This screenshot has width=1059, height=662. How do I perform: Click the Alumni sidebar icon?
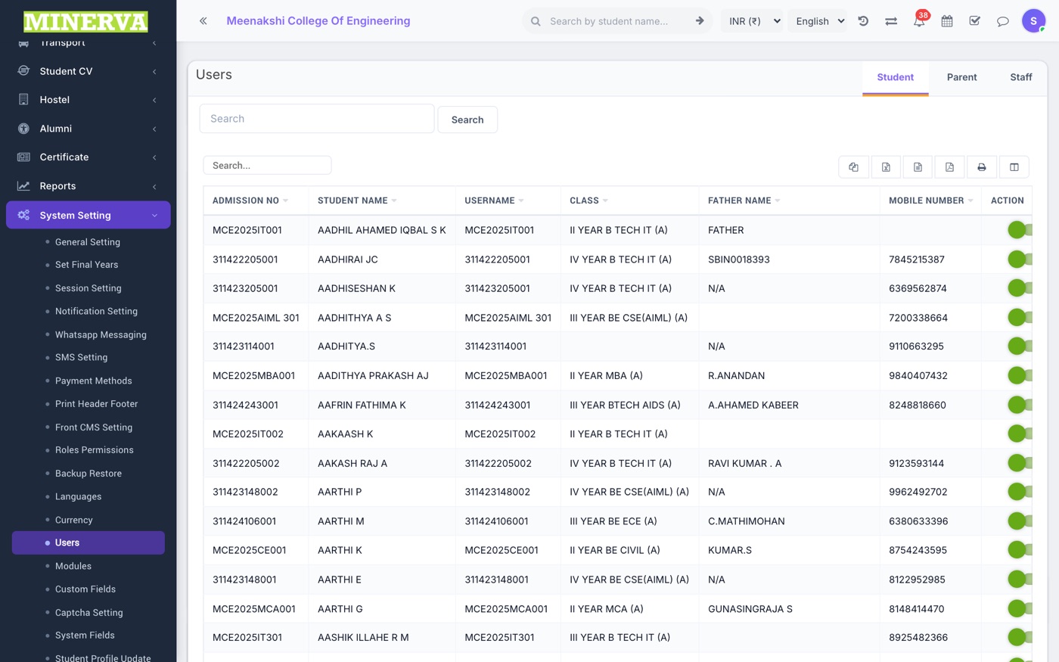click(x=23, y=129)
